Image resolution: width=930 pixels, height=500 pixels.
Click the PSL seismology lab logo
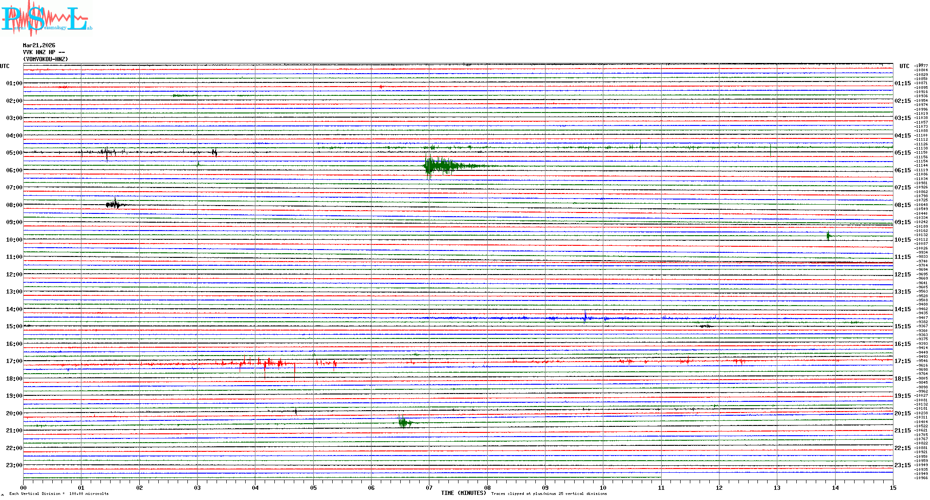tap(46, 19)
